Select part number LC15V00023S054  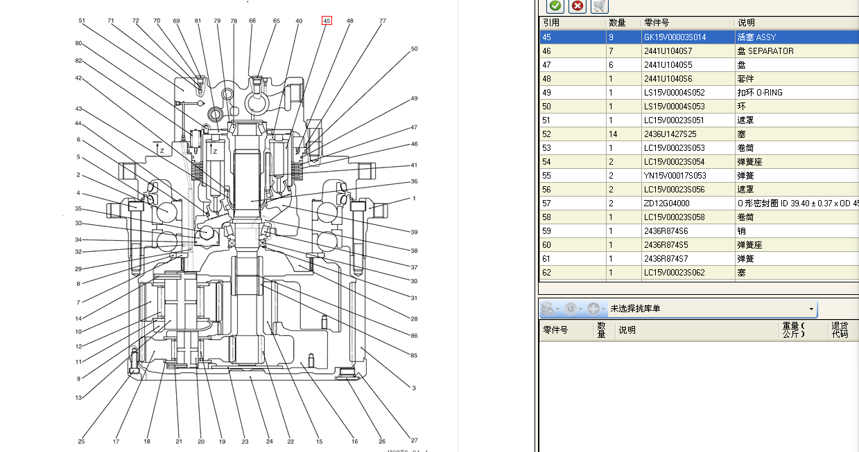pyautogui.click(x=674, y=162)
